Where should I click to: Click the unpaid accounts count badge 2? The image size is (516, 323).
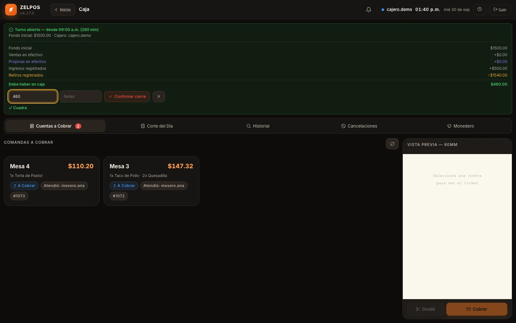78,126
